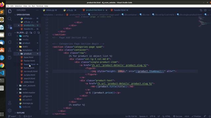Collapse all folders in Explorer
This screenshot has width=211, height=118.
tap(39, 32)
